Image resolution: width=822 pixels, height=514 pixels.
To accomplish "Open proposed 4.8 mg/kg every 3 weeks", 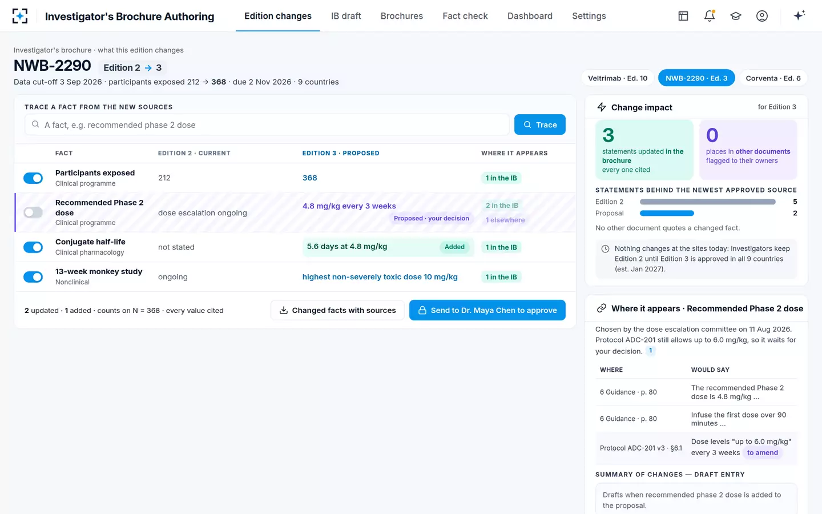I will 349,206.
